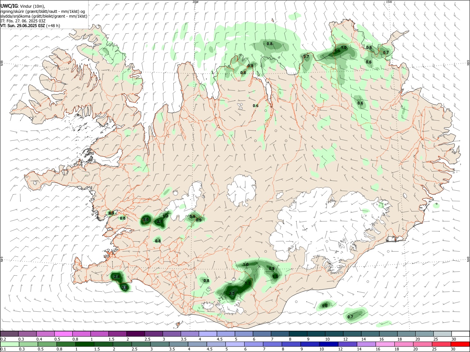
Task: Click the 2.3 precipitation value in the south
Action: coord(232,294)
